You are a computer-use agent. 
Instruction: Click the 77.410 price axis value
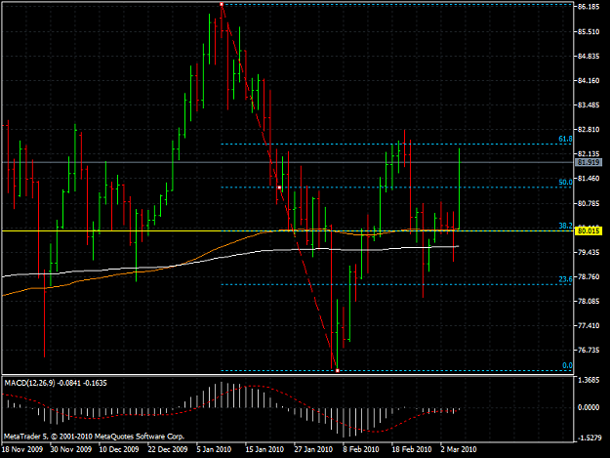click(589, 326)
